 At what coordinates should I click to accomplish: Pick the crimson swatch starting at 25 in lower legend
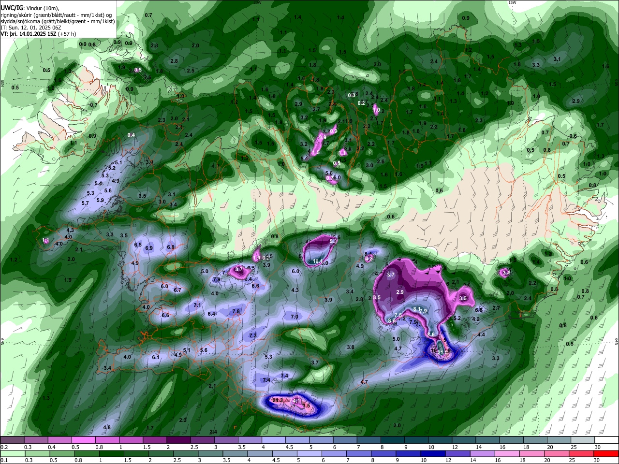pos(581,453)
